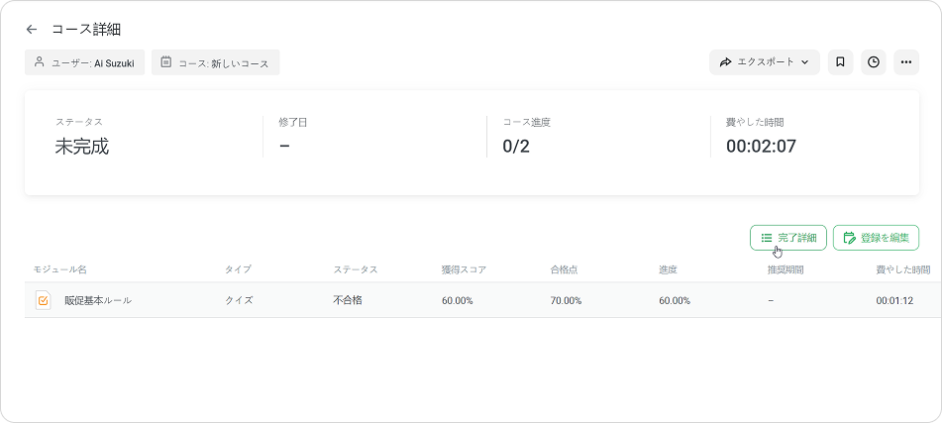Image resolution: width=942 pixels, height=423 pixels.
Task: Select the コース: 新しいコース chip
Action: pyautogui.click(x=216, y=62)
